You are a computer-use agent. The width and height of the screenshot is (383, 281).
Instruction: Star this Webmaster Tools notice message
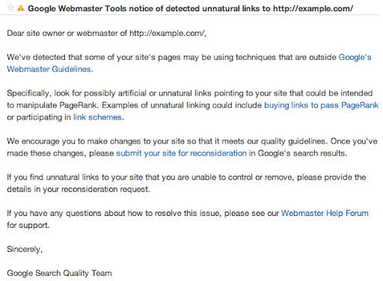point(10,7)
